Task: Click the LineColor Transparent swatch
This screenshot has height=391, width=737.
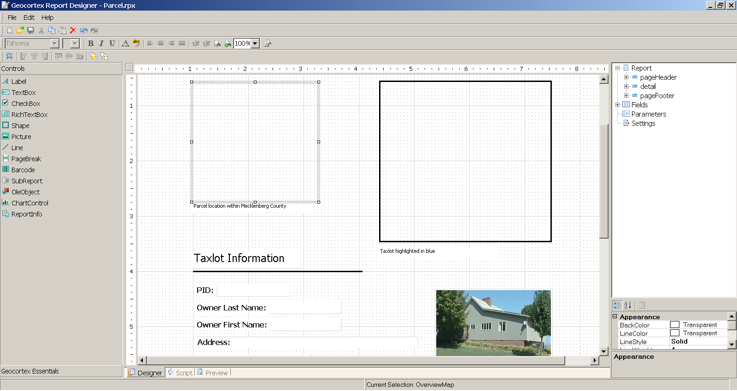Action: click(675, 333)
